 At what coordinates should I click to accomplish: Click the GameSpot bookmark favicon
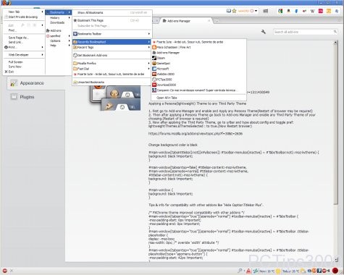154,63
